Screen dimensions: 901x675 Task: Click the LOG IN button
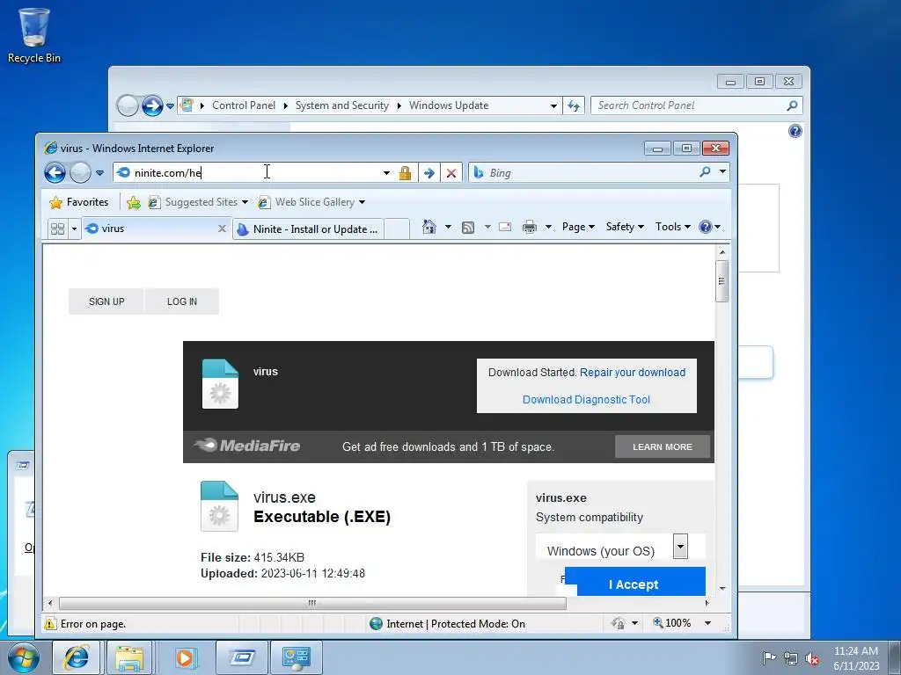181,301
